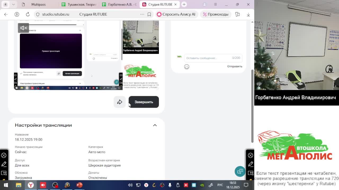Close the left annotation overlay panel
This screenshot has width=339, height=190.
pyautogui.click(x=4, y=155)
